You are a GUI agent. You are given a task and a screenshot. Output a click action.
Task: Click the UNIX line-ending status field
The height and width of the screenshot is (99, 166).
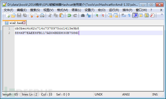(x=98, y=94)
